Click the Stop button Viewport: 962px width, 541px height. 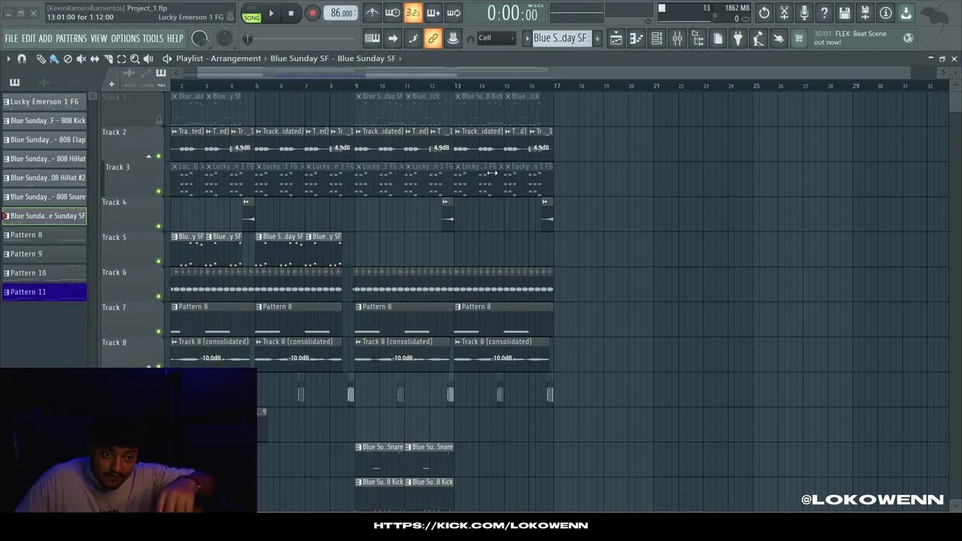click(x=291, y=13)
